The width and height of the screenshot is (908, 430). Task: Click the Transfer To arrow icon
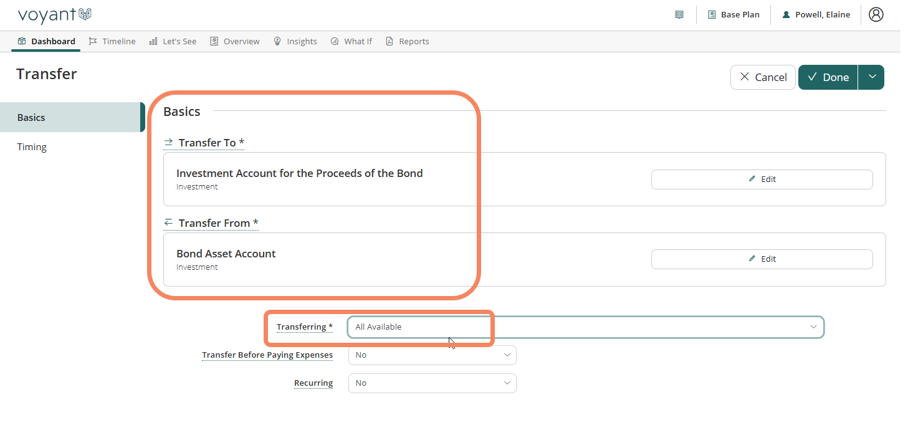(x=168, y=143)
